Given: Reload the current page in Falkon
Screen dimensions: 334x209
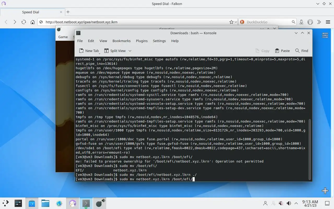Looking at the screenshot, I should point(24,22).
